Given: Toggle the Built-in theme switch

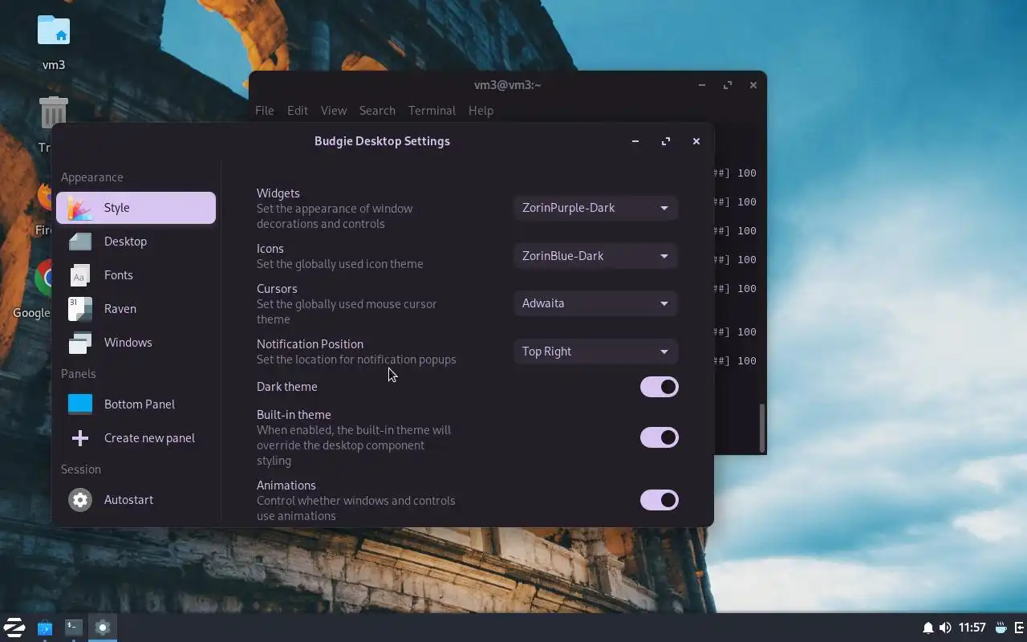Looking at the screenshot, I should [x=660, y=437].
